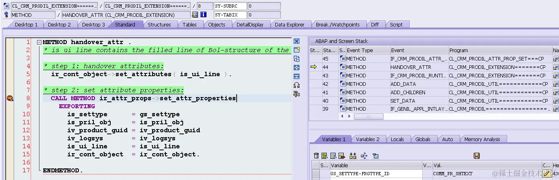Switch to the Desktop 2 tab
This screenshot has height=180, width=559.
coord(59,24)
